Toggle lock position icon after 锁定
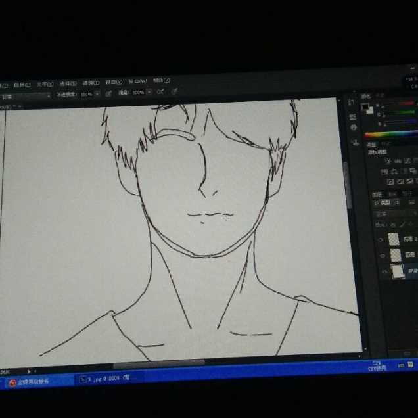Image resolution: width=418 pixels, height=418 pixels. 410,225
